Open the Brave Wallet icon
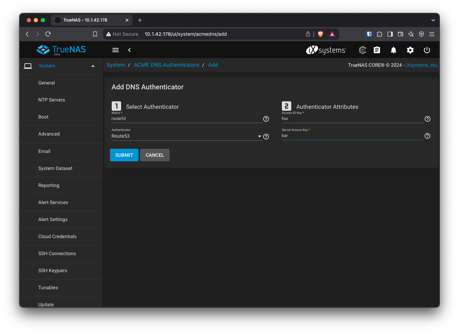This screenshot has width=459, height=333. tap(401, 34)
